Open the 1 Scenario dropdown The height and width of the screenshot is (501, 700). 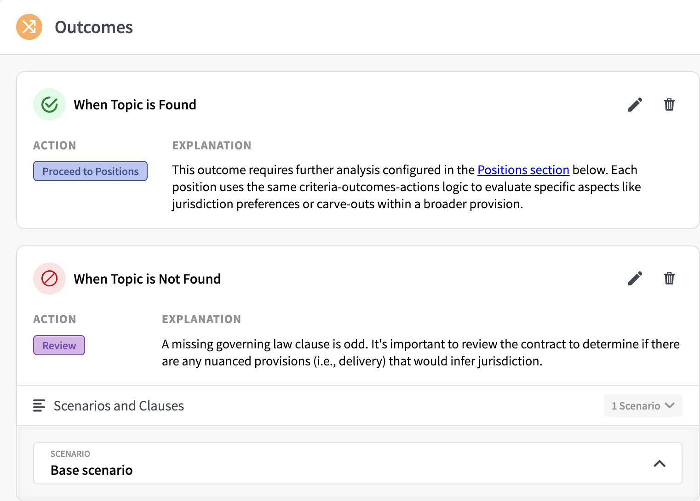pos(643,406)
